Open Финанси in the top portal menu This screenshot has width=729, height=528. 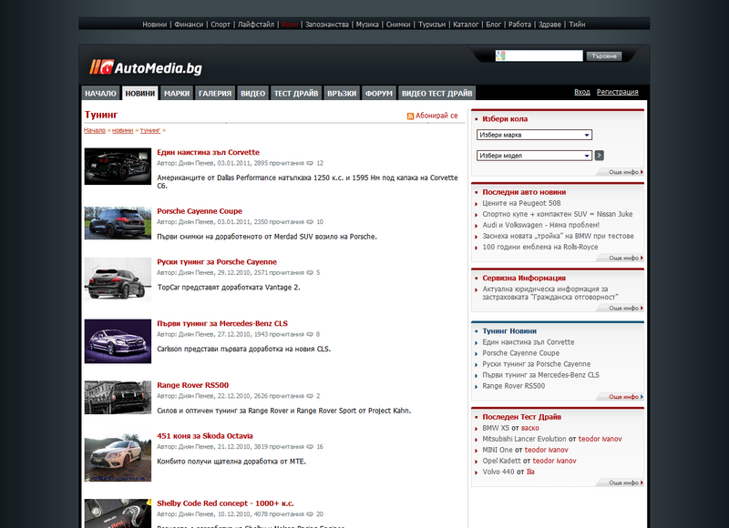coord(189,25)
